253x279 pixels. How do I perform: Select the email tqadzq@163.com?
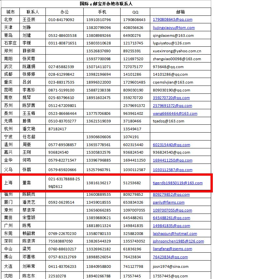[168, 121]
